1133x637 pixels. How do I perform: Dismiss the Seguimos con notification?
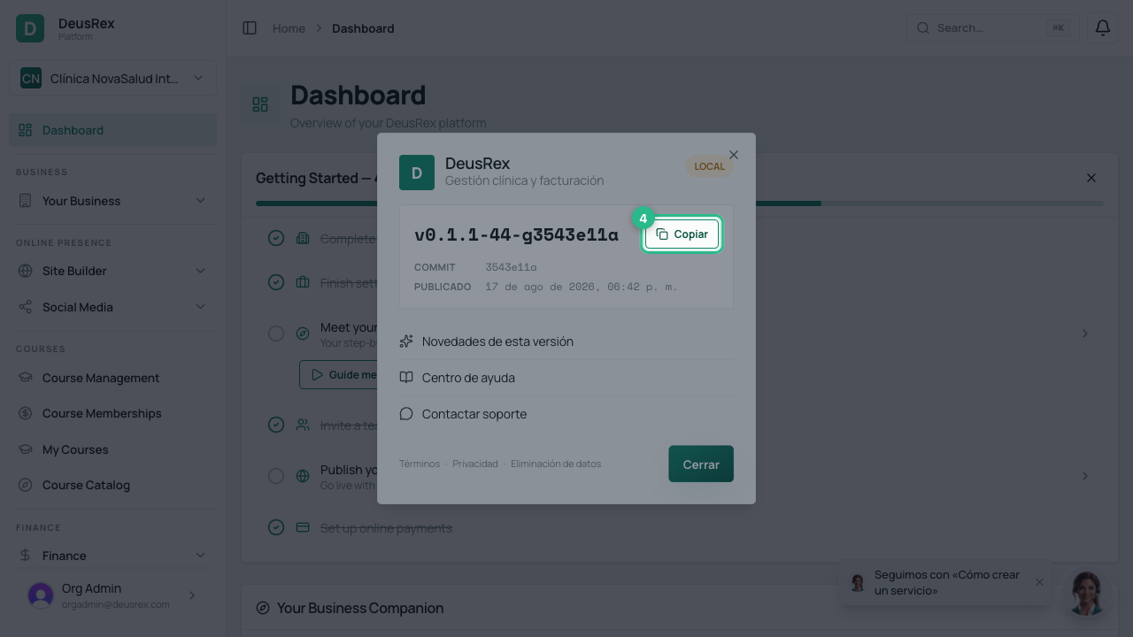pos(1039,582)
